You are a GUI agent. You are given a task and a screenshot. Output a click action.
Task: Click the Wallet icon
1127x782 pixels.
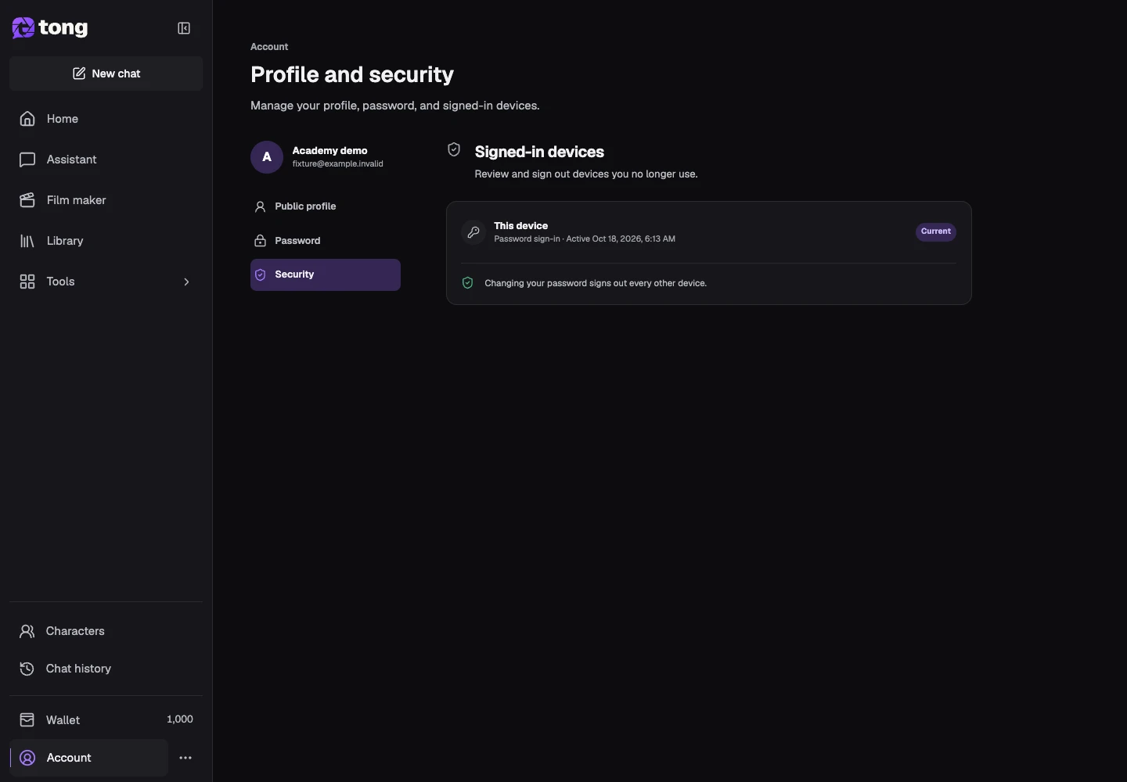click(x=27, y=719)
